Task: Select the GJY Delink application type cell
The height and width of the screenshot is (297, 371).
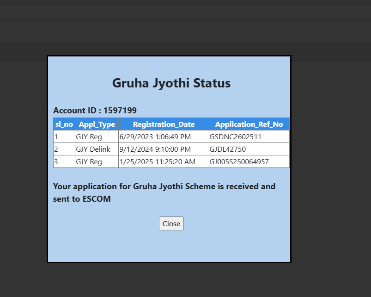Action: click(97, 149)
